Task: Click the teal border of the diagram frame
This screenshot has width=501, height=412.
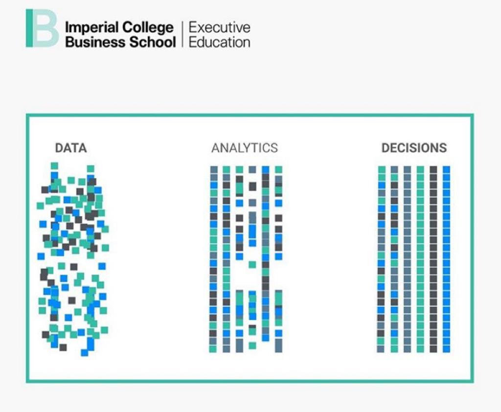Action: coord(250,115)
